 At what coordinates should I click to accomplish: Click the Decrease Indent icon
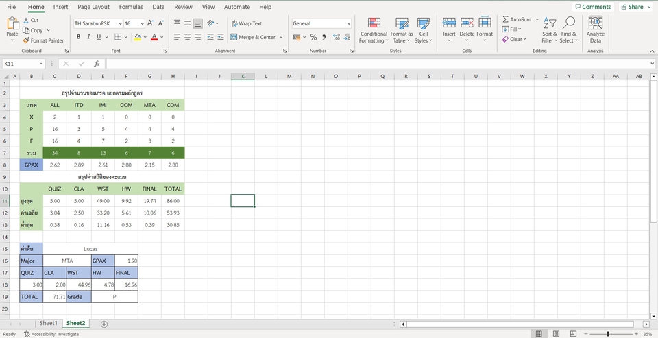point(210,37)
